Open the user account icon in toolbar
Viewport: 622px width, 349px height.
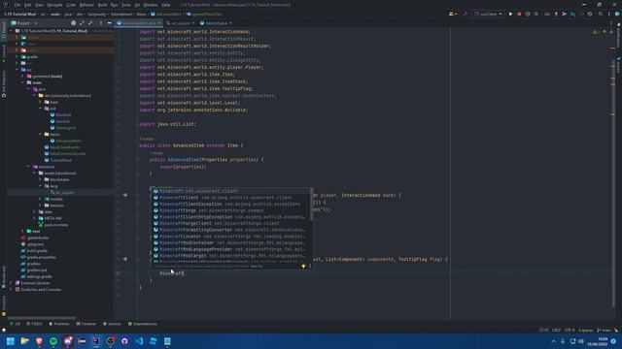tap(452, 14)
